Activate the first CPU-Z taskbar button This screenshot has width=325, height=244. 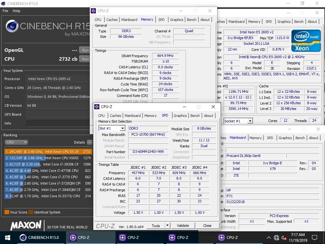90,238
